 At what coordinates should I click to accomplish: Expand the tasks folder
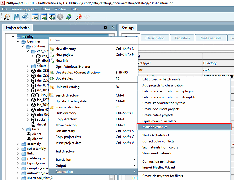[x=23, y=129]
